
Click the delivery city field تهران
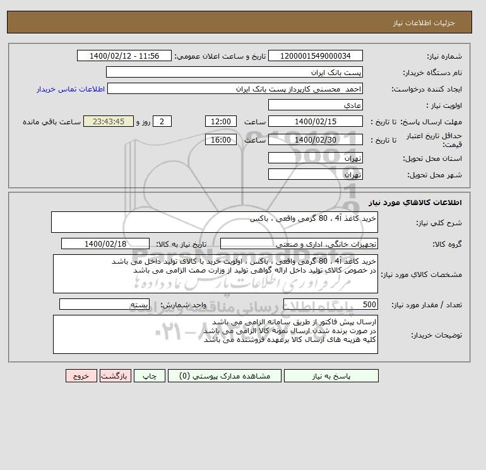(315, 174)
